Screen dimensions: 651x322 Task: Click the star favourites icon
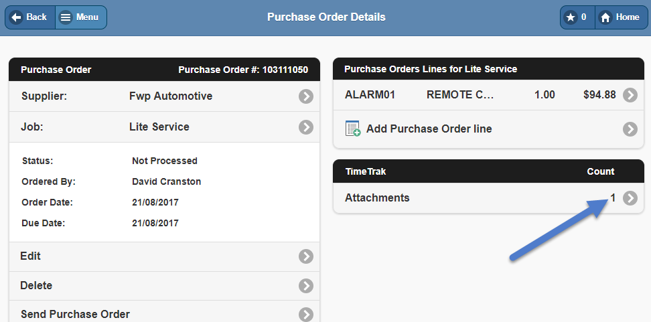coord(571,17)
